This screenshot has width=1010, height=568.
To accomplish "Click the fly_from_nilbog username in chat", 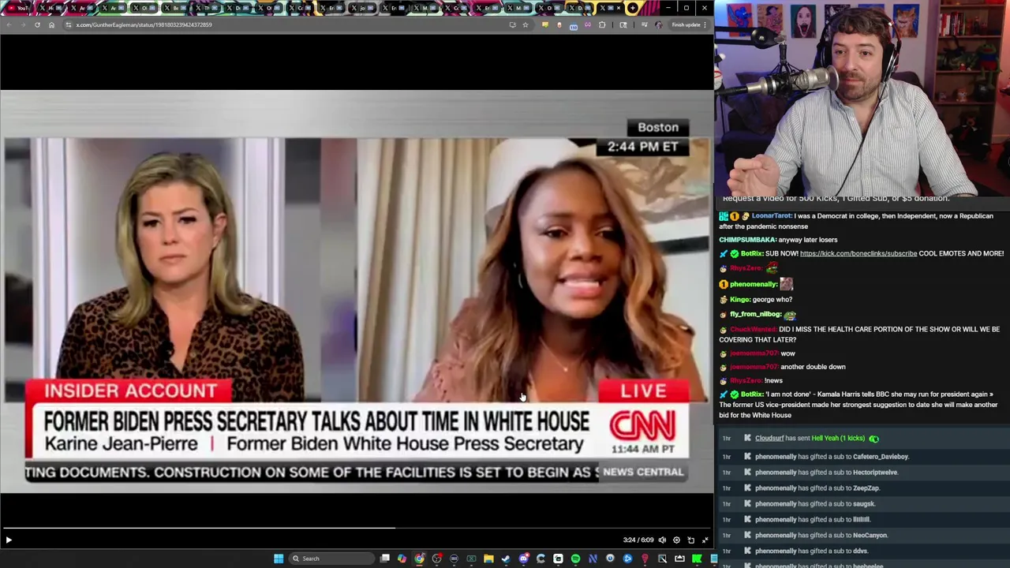I will 755,314.
